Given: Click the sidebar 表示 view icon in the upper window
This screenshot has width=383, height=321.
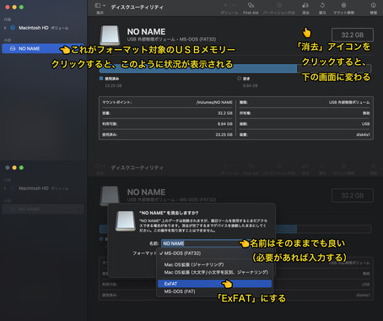Looking at the screenshot, I should tap(98, 6).
